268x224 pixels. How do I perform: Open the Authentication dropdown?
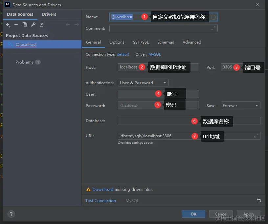tap(143, 83)
